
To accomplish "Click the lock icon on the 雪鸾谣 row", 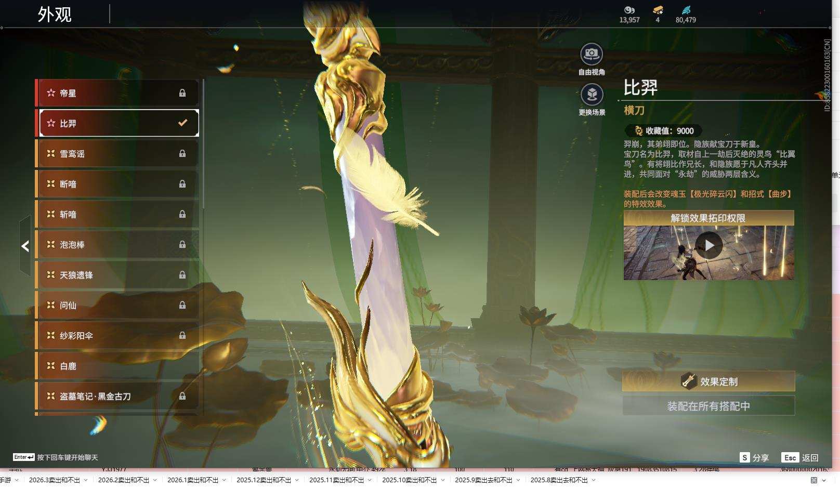I will pos(182,153).
